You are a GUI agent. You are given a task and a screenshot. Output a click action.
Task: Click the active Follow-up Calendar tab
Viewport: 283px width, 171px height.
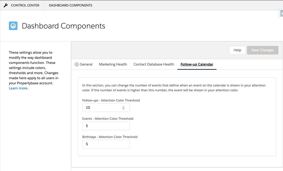click(x=197, y=64)
